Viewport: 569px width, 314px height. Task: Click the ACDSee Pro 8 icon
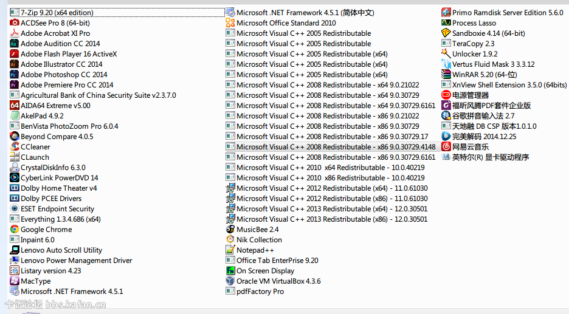point(15,23)
